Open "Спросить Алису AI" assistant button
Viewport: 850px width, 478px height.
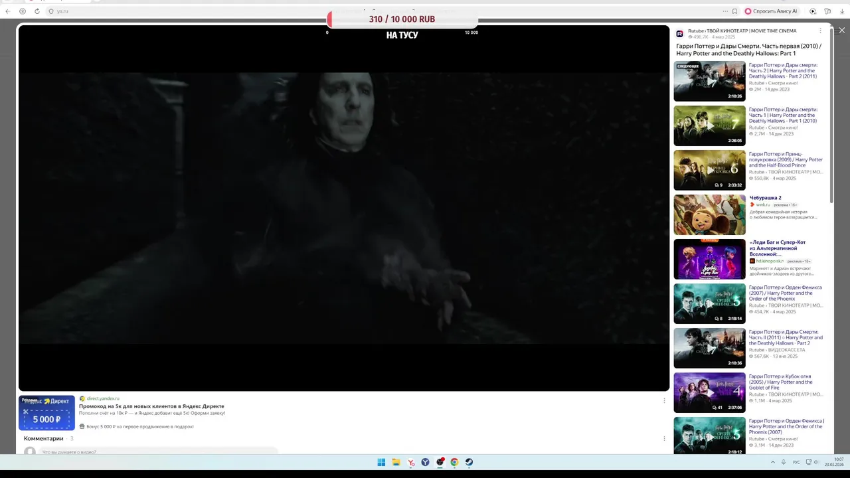coord(771,11)
